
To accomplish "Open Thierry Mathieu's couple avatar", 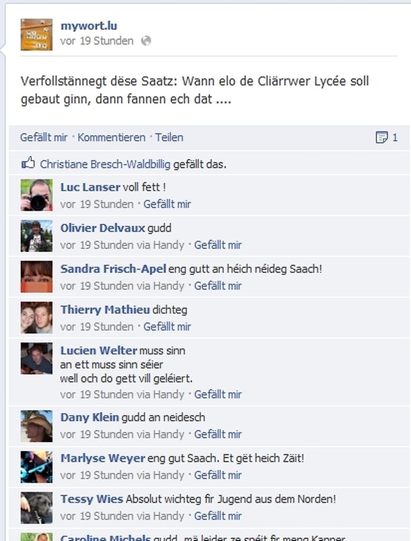I will (37, 317).
